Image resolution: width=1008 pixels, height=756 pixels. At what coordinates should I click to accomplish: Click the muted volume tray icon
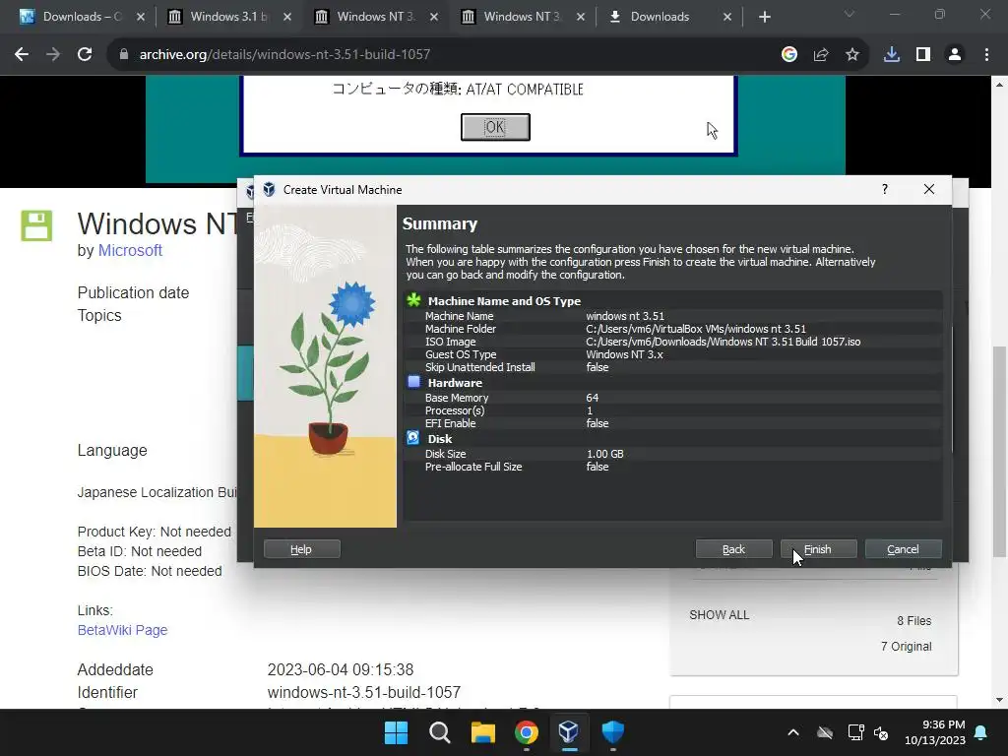point(881,732)
